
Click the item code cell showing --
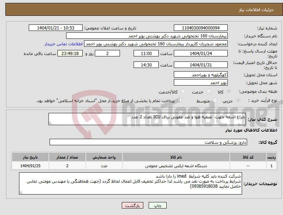(x=248, y=166)
